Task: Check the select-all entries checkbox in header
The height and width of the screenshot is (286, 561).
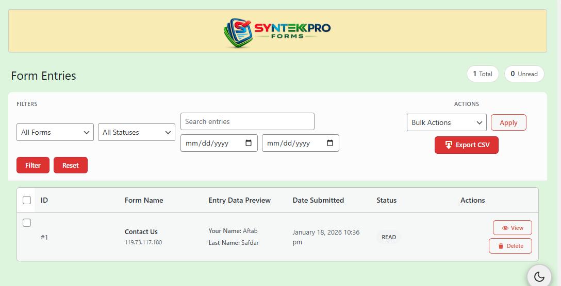Action: (x=27, y=200)
